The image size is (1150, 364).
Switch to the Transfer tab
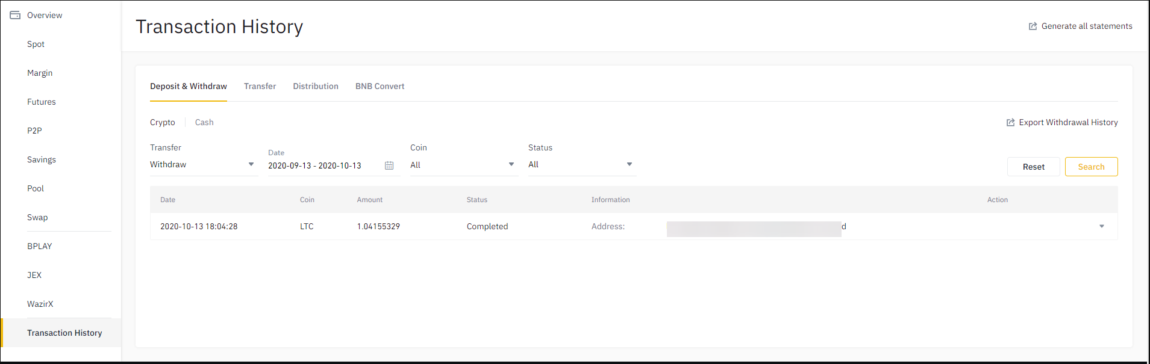pos(260,87)
